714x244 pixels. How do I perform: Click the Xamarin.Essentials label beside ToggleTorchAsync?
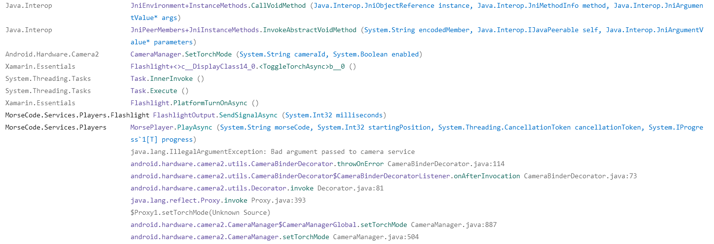pos(40,66)
